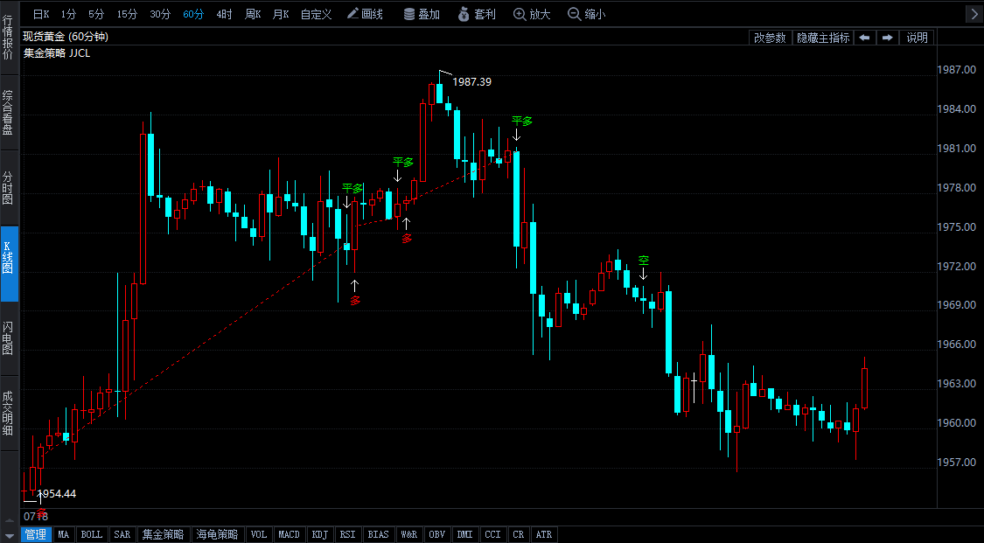Show the CR indicator
984x543 pixels.
coord(519,534)
